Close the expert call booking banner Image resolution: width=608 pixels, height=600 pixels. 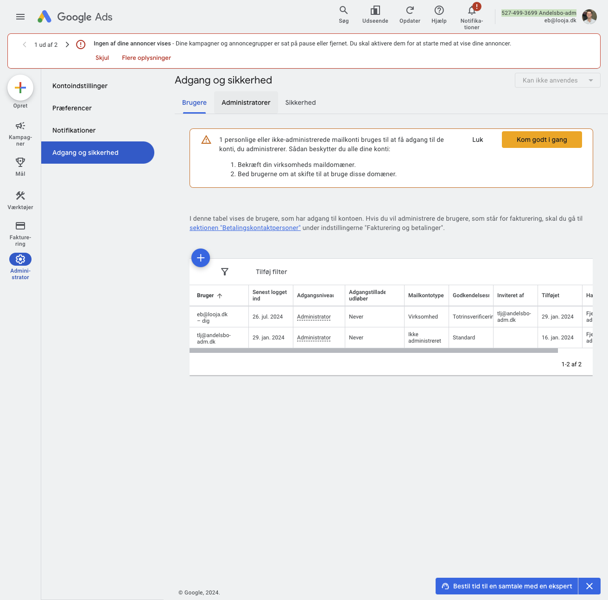(x=589, y=586)
